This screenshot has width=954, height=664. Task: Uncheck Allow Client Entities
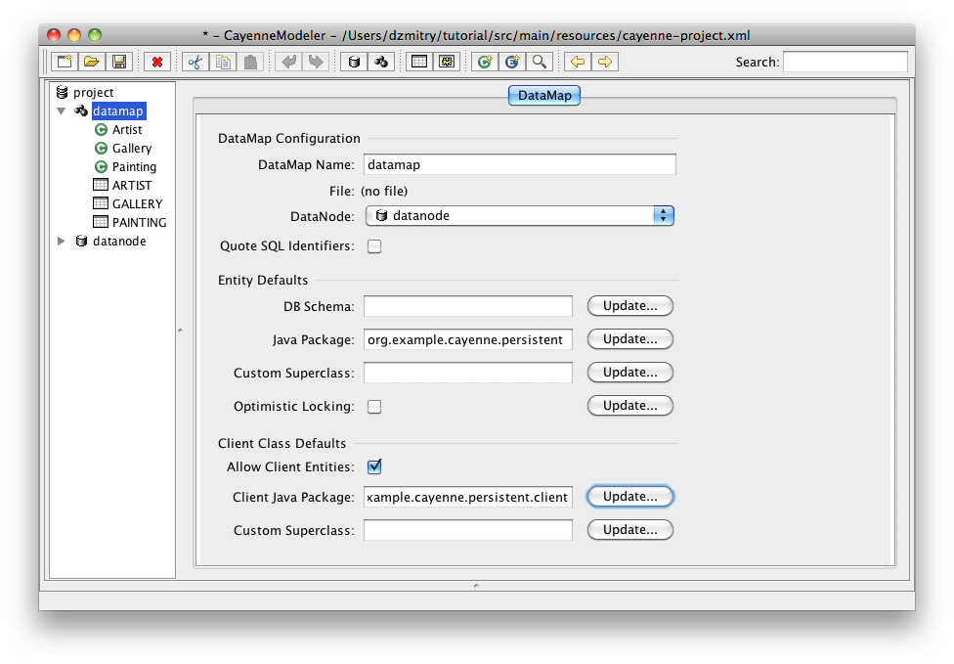pyautogui.click(x=373, y=466)
